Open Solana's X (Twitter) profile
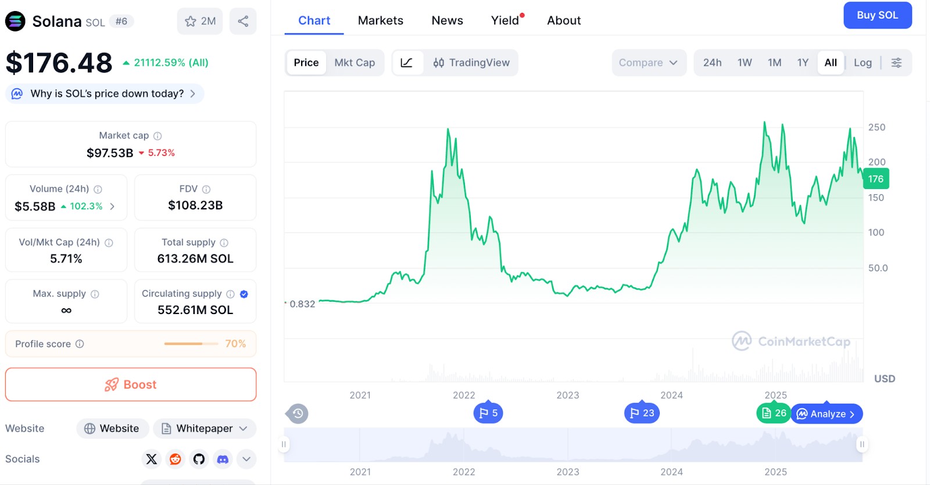The height and width of the screenshot is (485, 930). pos(152,459)
